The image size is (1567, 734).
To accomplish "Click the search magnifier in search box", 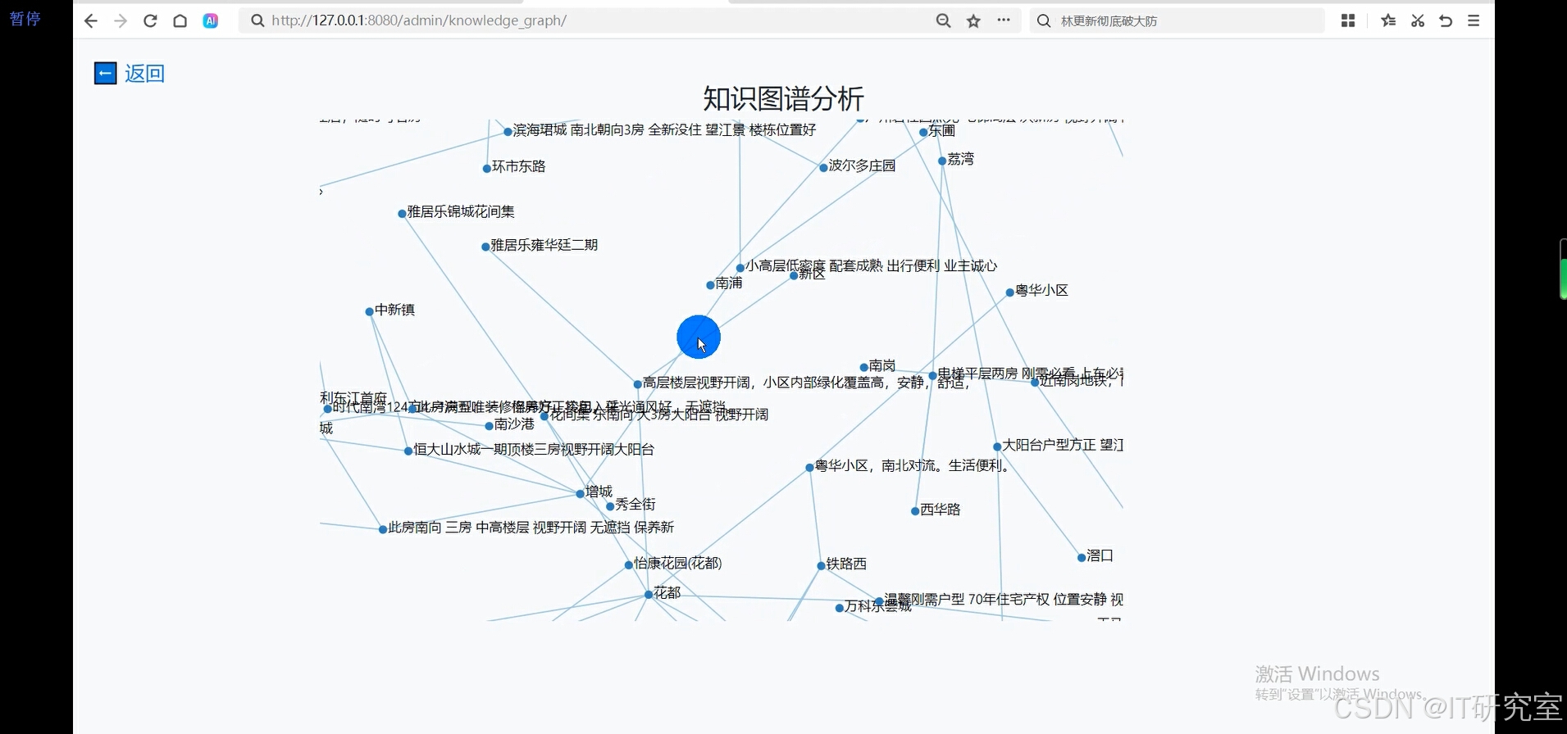I will pos(1044,21).
